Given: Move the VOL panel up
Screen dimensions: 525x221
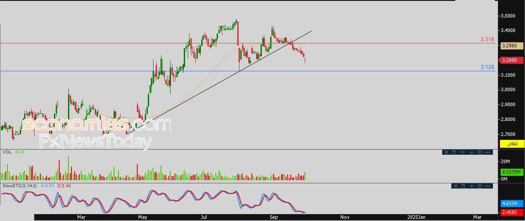Looking at the screenshot, I should point(462,152).
